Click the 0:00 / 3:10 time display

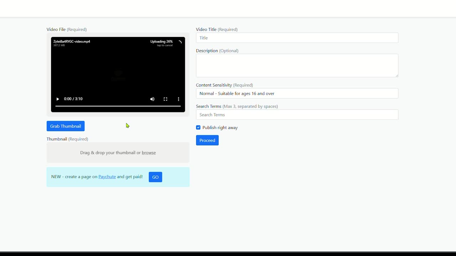pyautogui.click(x=73, y=99)
